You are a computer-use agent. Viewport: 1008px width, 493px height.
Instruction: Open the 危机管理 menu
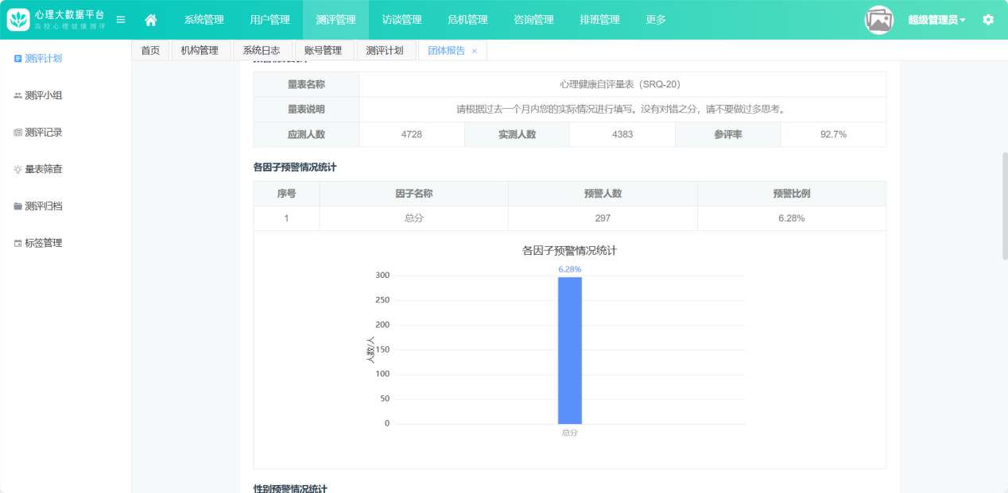467,20
